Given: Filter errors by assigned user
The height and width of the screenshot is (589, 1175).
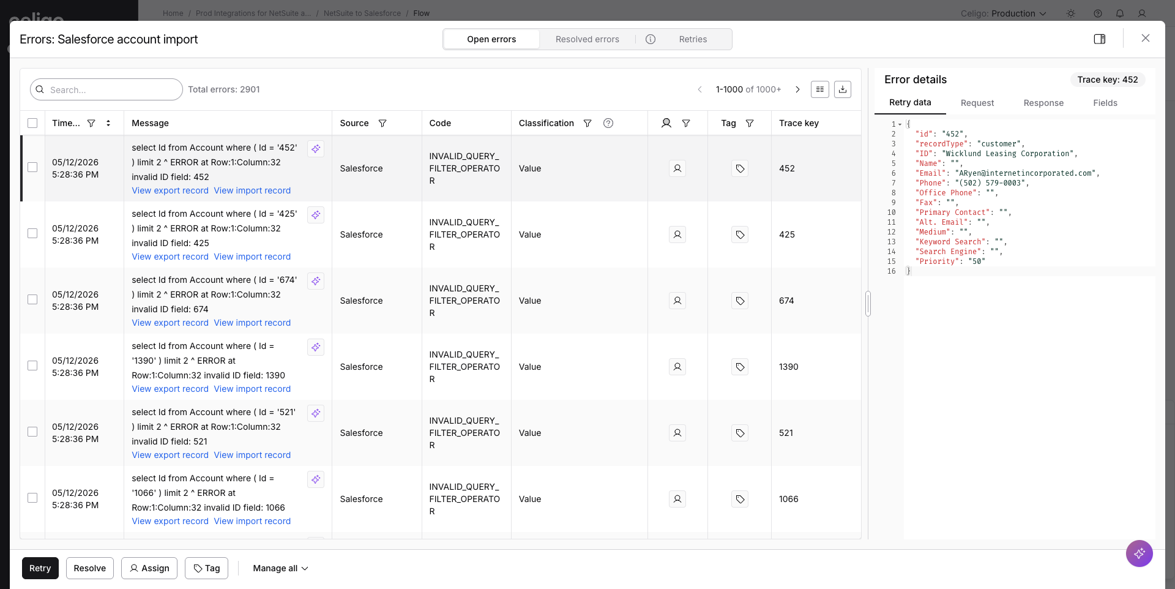Looking at the screenshot, I should click(x=686, y=123).
